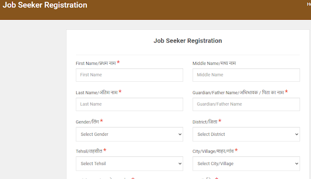Focus the Last Name text box
Screen dimensions: 311x179
tap(129, 104)
